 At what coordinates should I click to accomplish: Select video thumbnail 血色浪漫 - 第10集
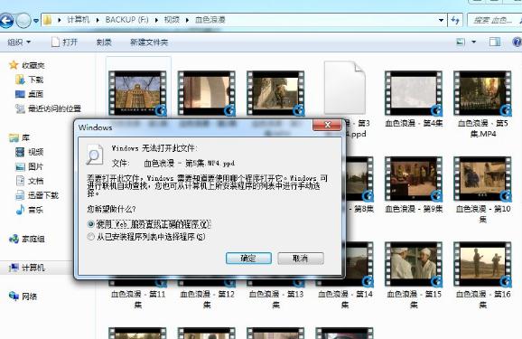pyautogui.click(x=483, y=179)
